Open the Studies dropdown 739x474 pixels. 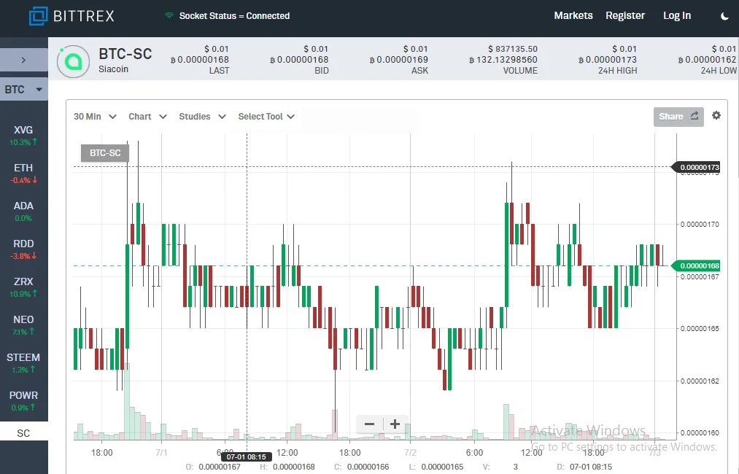pos(202,117)
